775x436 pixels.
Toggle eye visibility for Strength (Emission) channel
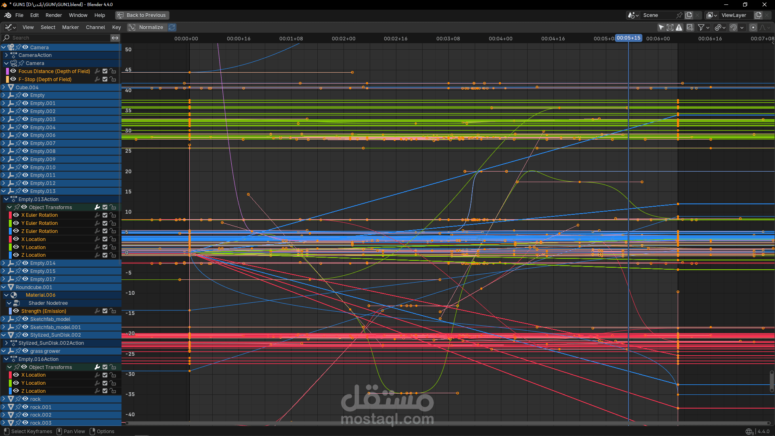(16, 311)
